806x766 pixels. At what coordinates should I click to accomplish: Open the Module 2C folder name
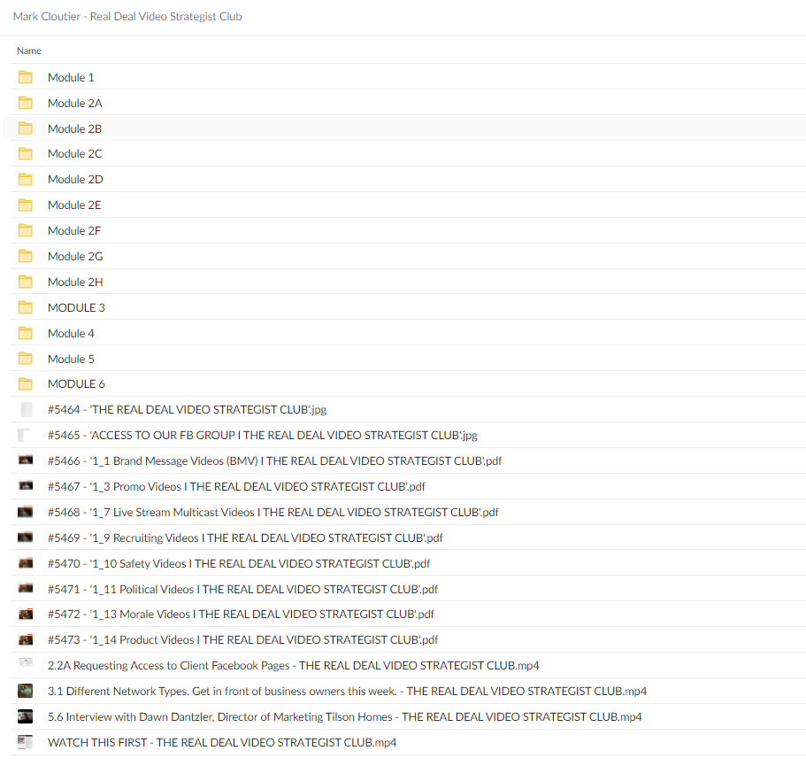pyautogui.click(x=75, y=153)
